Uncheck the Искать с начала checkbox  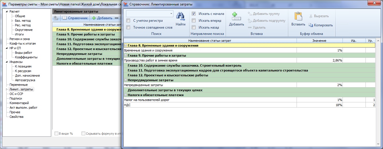[x=194, y=14]
